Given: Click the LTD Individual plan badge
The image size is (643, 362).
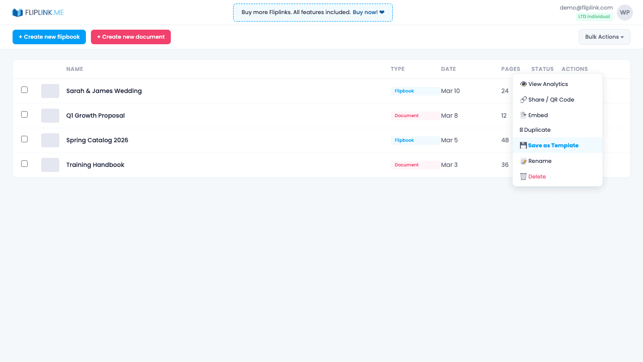Looking at the screenshot, I should click(594, 16).
